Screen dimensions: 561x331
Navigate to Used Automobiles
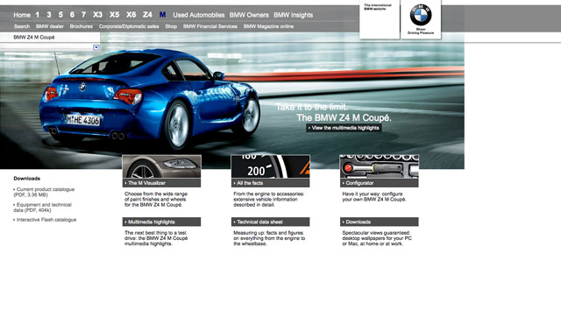tap(199, 15)
